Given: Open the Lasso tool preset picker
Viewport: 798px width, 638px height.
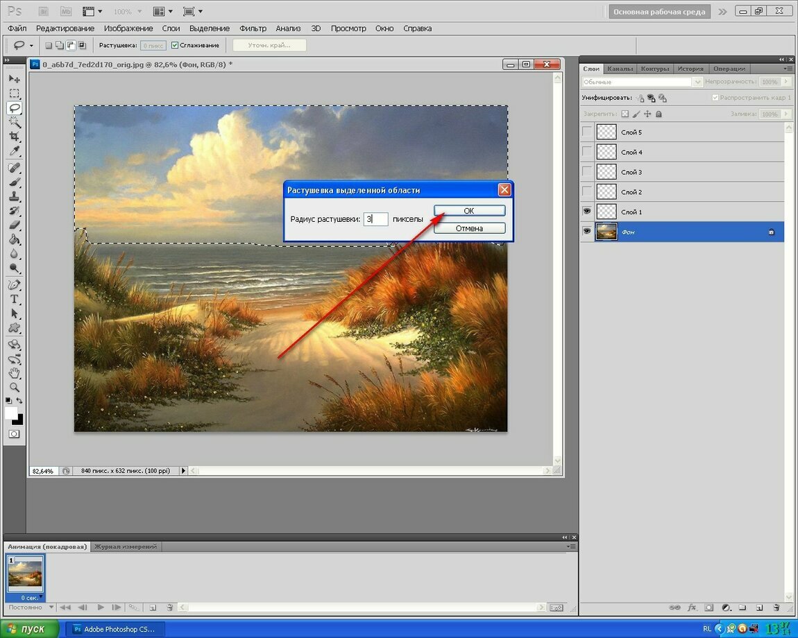Looking at the screenshot, I should (31, 45).
